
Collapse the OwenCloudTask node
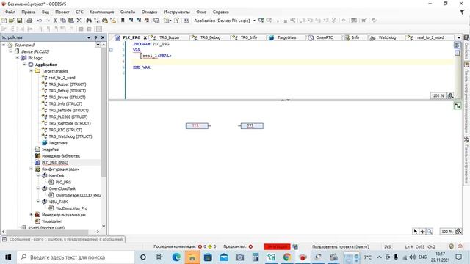pyautogui.click(x=38, y=188)
